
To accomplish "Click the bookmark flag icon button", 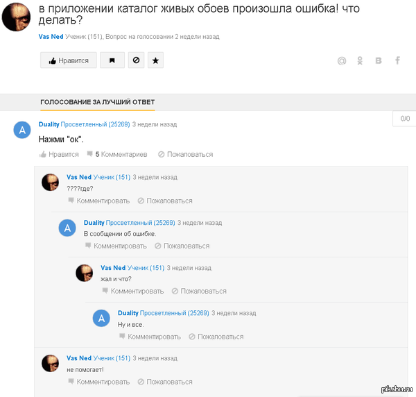I will (112, 60).
